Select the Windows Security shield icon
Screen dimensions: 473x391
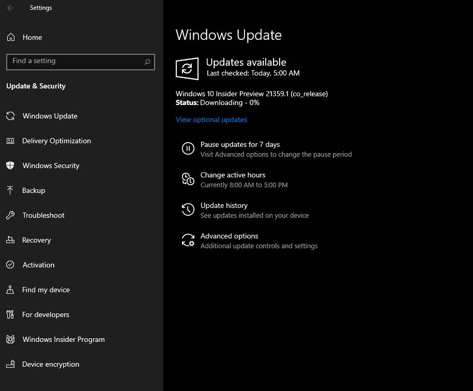tap(10, 166)
